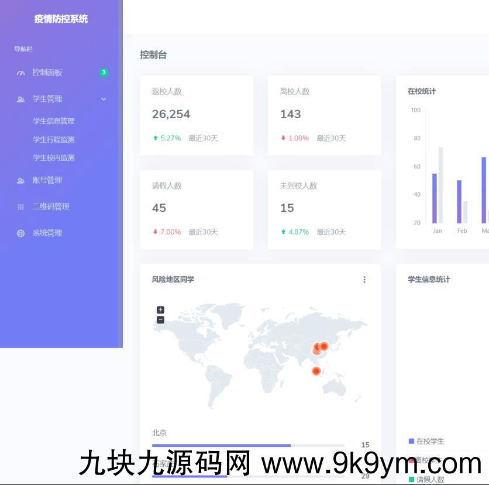Click the 学生管理 user icon
489x485 pixels.
point(21,99)
